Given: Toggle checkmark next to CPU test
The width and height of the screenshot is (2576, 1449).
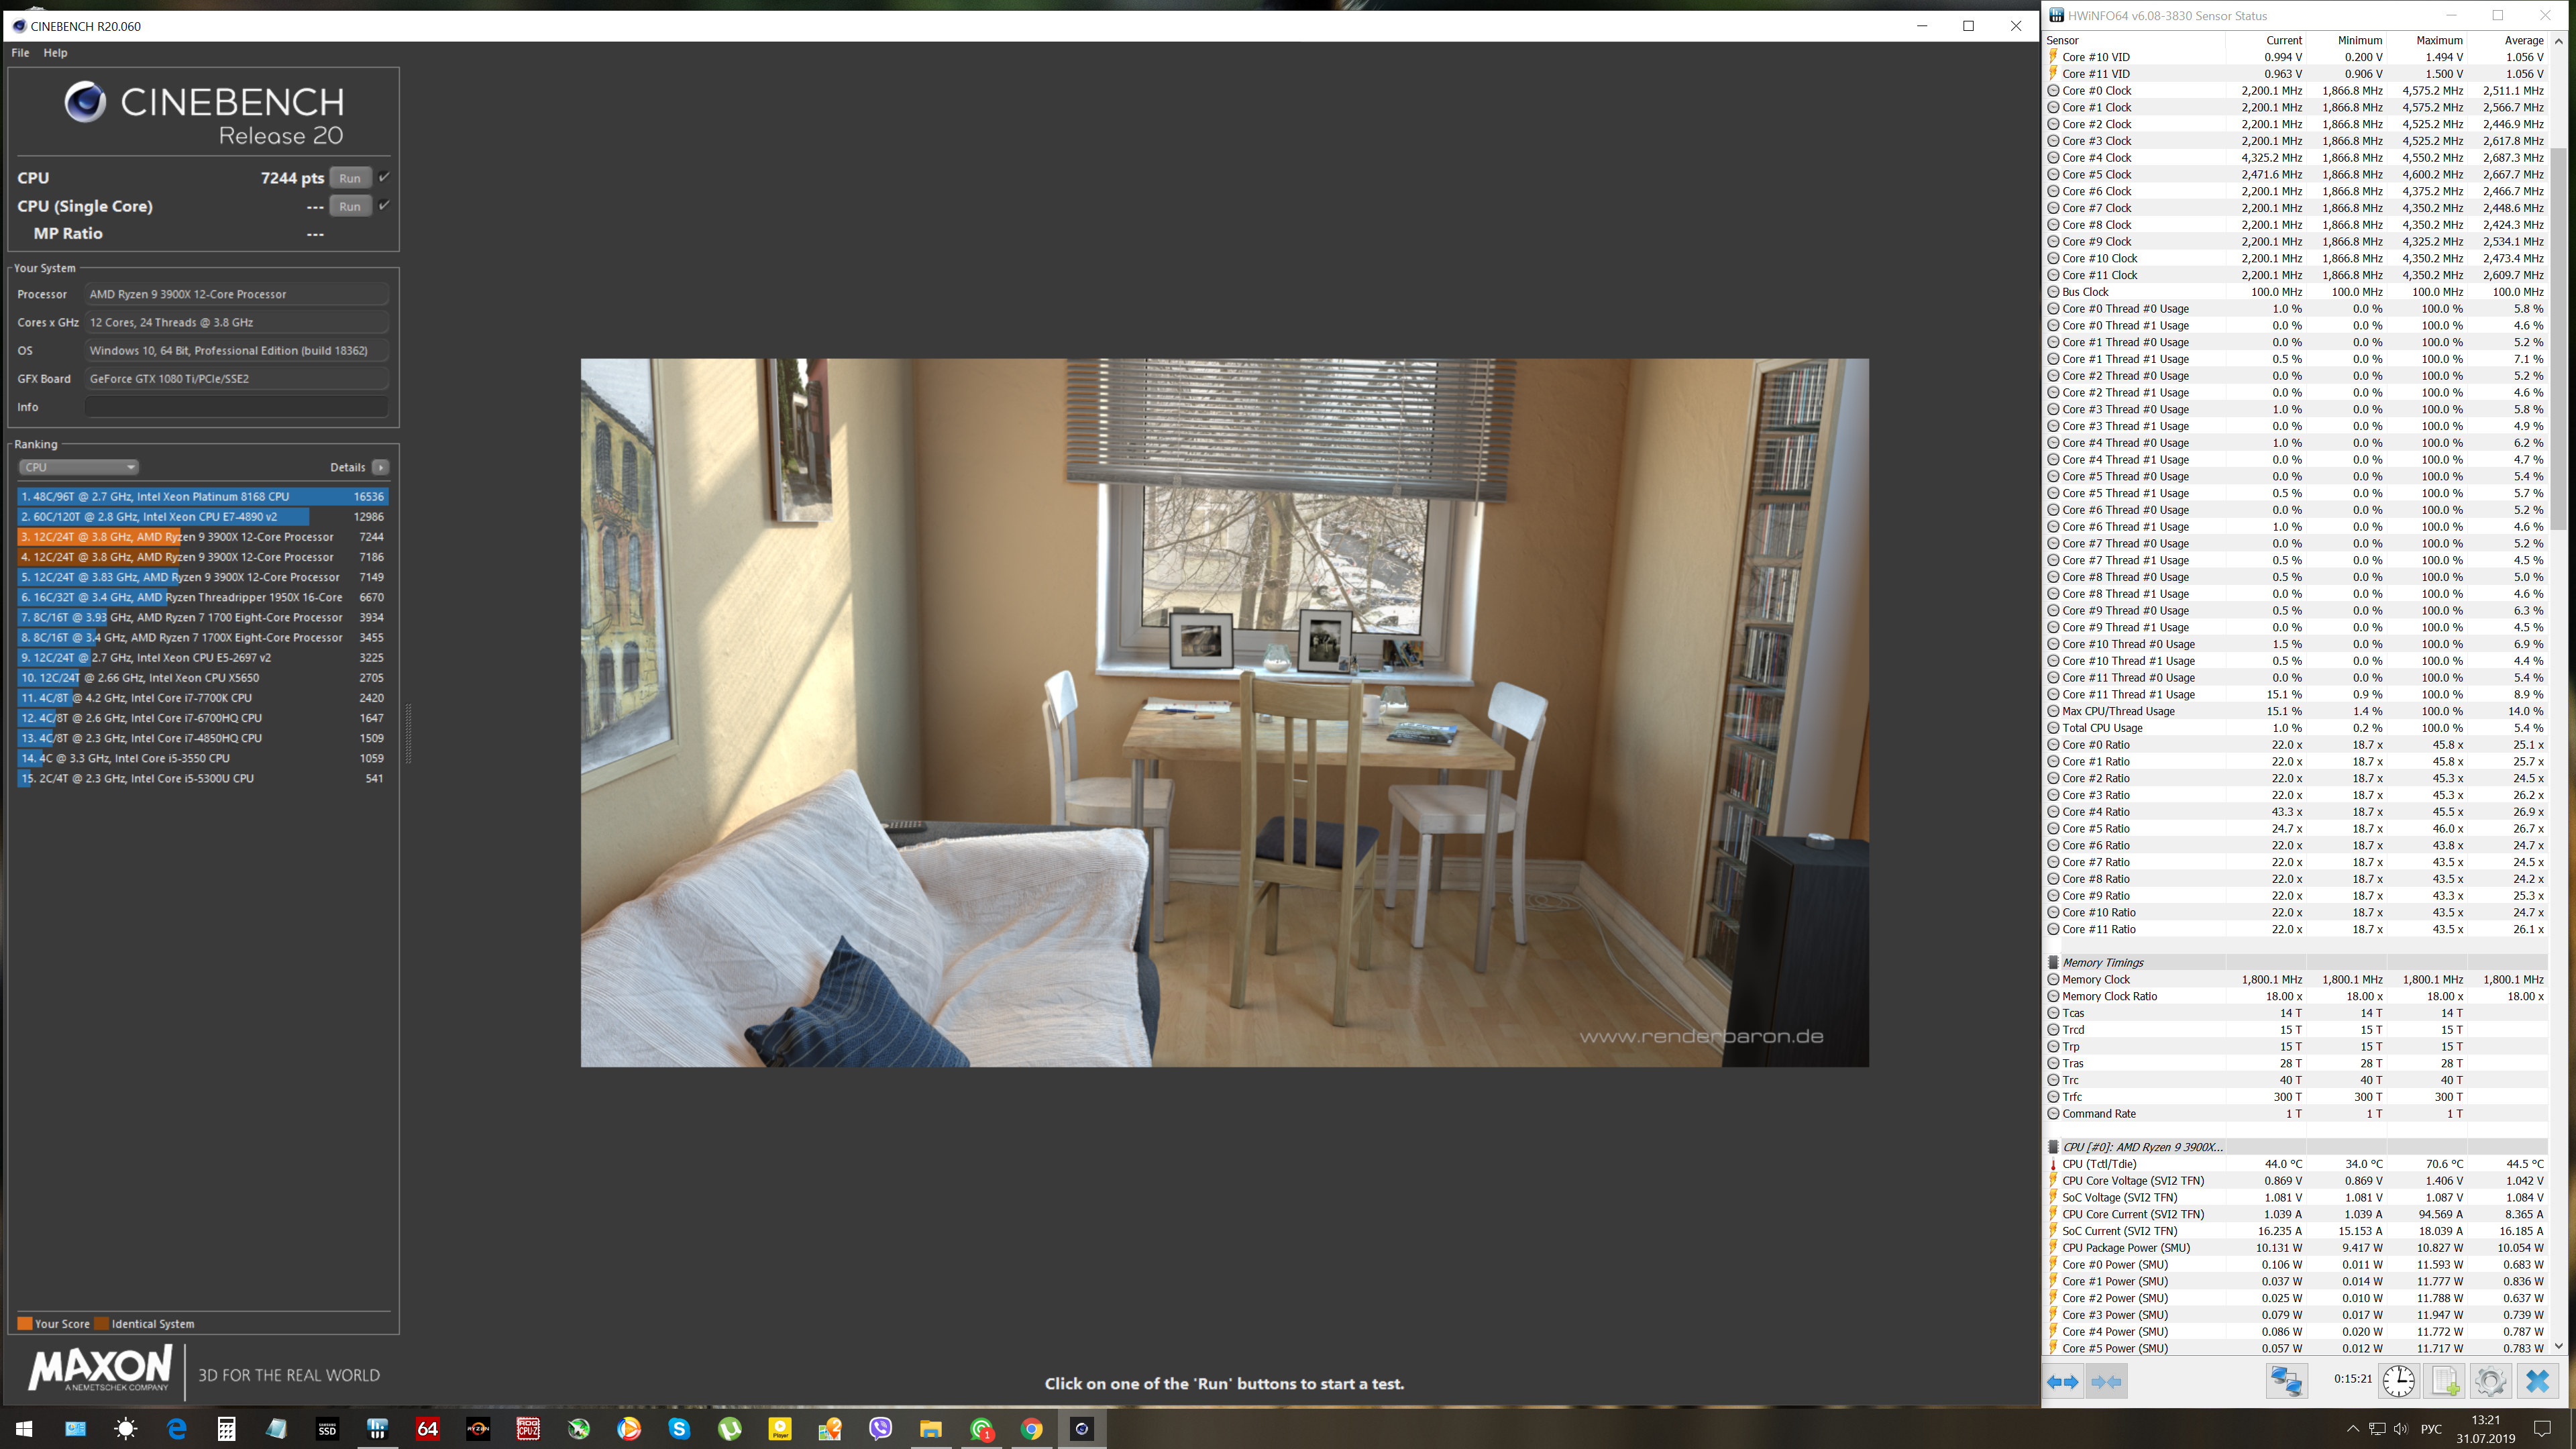Looking at the screenshot, I should click(x=384, y=177).
